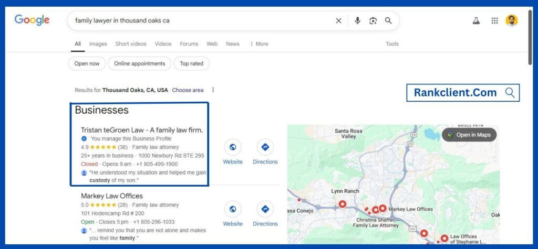Click phone number +1 805-296-1033
Screen dimensions: 538x249
click(154, 222)
